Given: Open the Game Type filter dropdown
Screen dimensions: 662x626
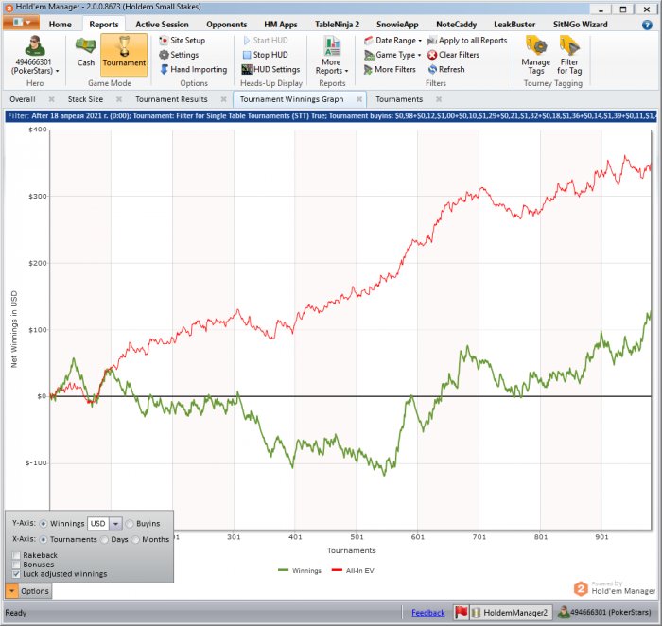Looking at the screenshot, I should pos(392,55).
